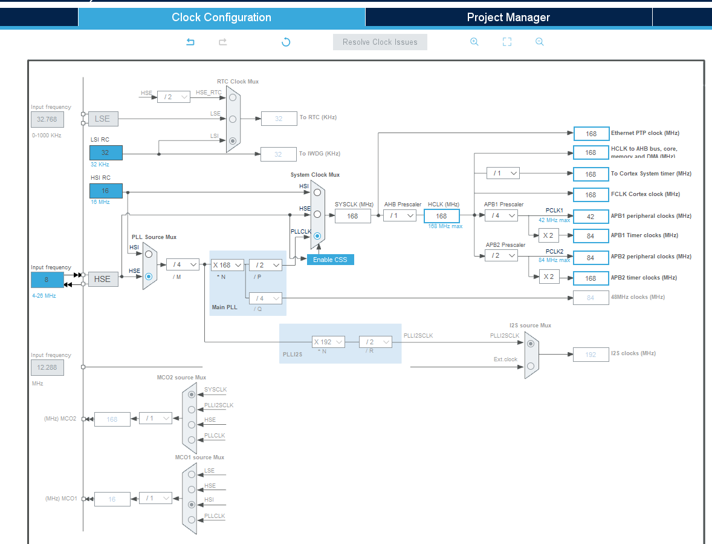Viewport: 712px width, 544px height.
Task: Select HSE in MCO2 source Mux
Action: [192, 424]
